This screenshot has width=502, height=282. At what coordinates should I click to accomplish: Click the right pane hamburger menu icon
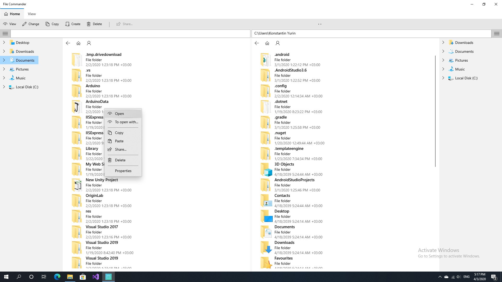coord(497,33)
